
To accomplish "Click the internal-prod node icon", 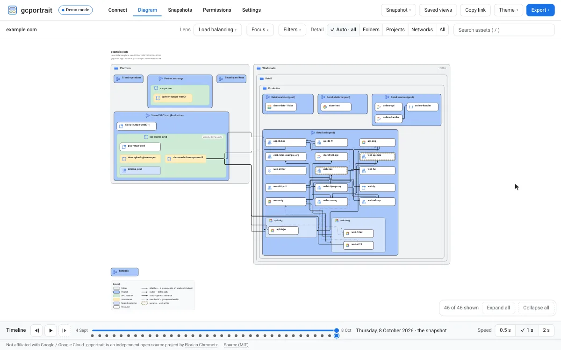I will (x=124, y=170).
